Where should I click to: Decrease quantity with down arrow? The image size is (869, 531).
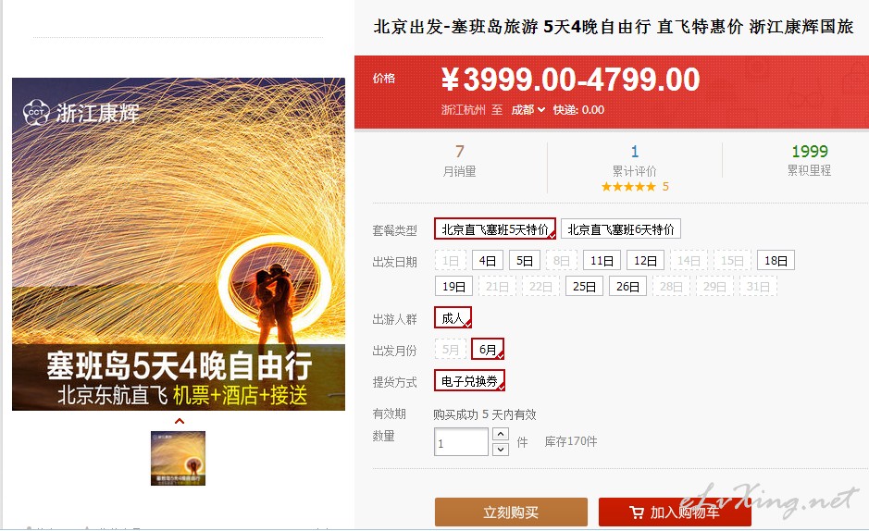point(501,449)
